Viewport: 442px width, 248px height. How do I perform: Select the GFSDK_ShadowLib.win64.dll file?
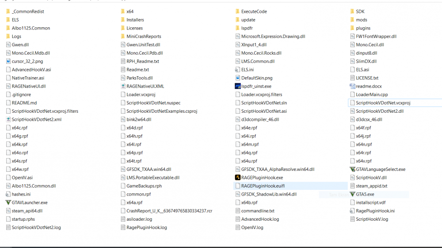269,194
